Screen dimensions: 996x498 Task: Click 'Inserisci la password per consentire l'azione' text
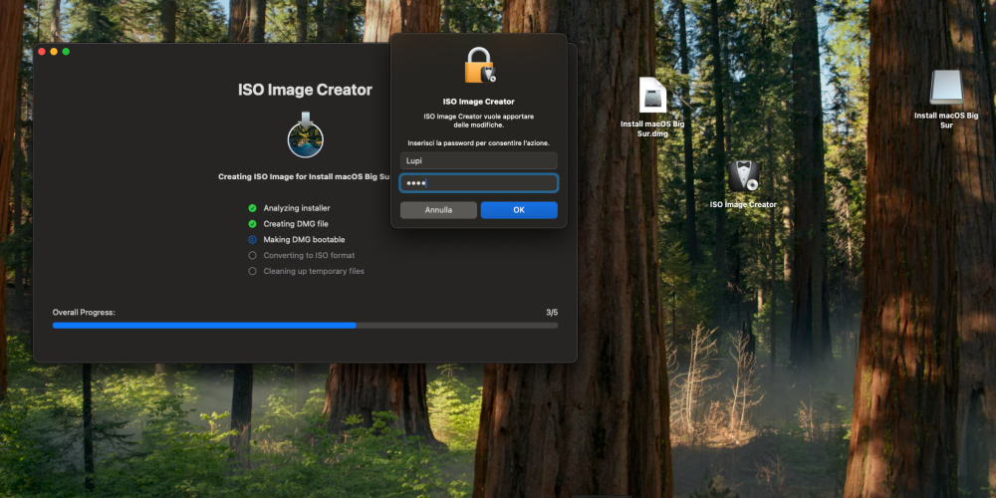[479, 143]
